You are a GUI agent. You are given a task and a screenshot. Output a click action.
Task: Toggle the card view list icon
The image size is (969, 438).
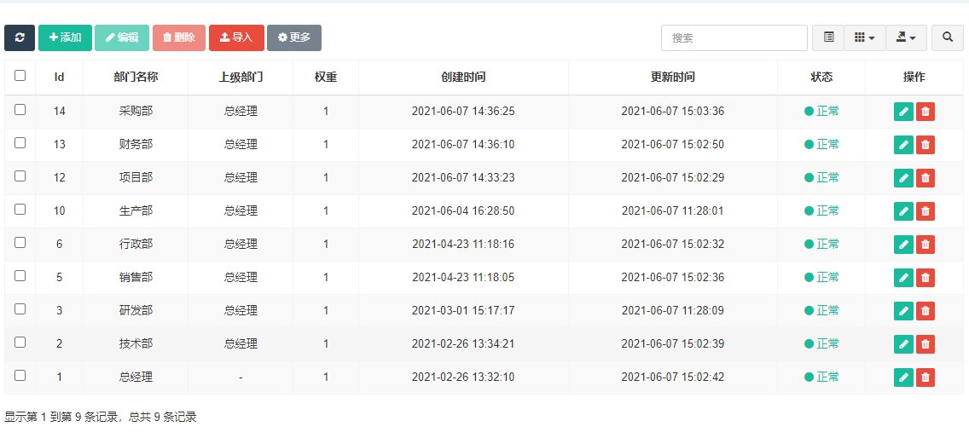pyautogui.click(x=828, y=37)
